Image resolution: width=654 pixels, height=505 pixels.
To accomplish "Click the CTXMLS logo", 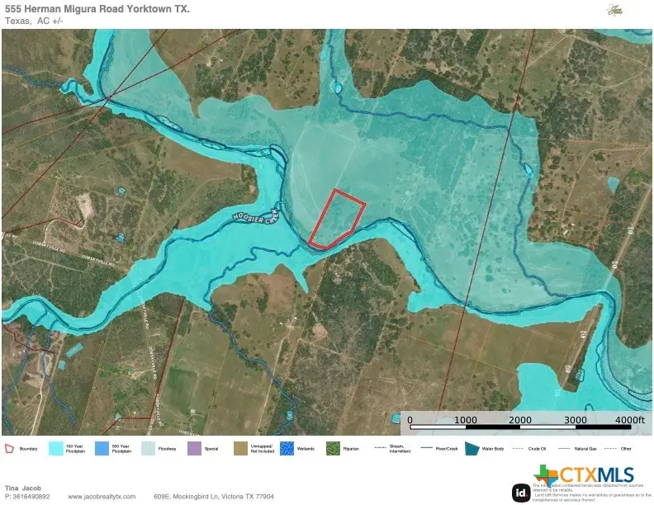I will point(584,475).
